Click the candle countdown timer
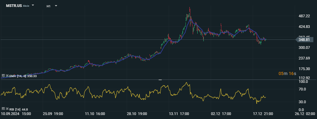Screen dimensions: 317x119 [287, 73]
